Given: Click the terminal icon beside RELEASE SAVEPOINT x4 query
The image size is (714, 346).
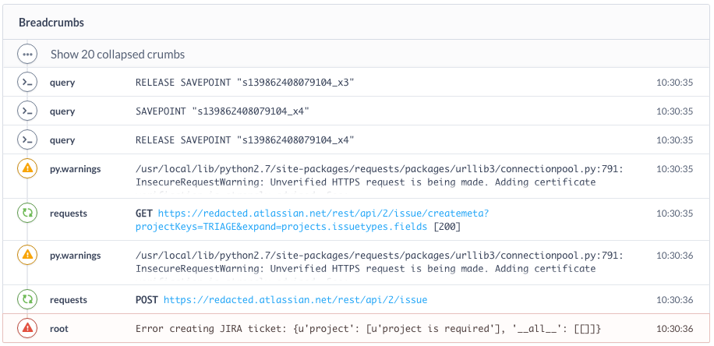Looking at the screenshot, I should point(27,140).
